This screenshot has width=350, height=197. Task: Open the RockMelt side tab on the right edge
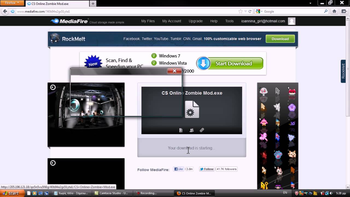[343, 71]
